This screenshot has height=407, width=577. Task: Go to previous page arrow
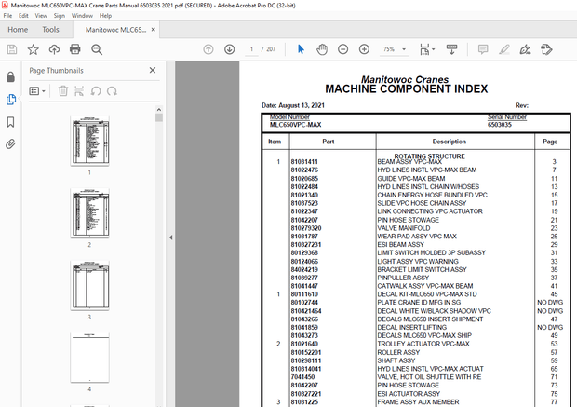(x=208, y=49)
